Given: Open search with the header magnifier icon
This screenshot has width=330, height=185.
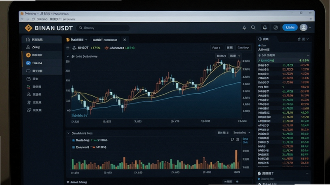Looking at the screenshot, I should point(253,28).
